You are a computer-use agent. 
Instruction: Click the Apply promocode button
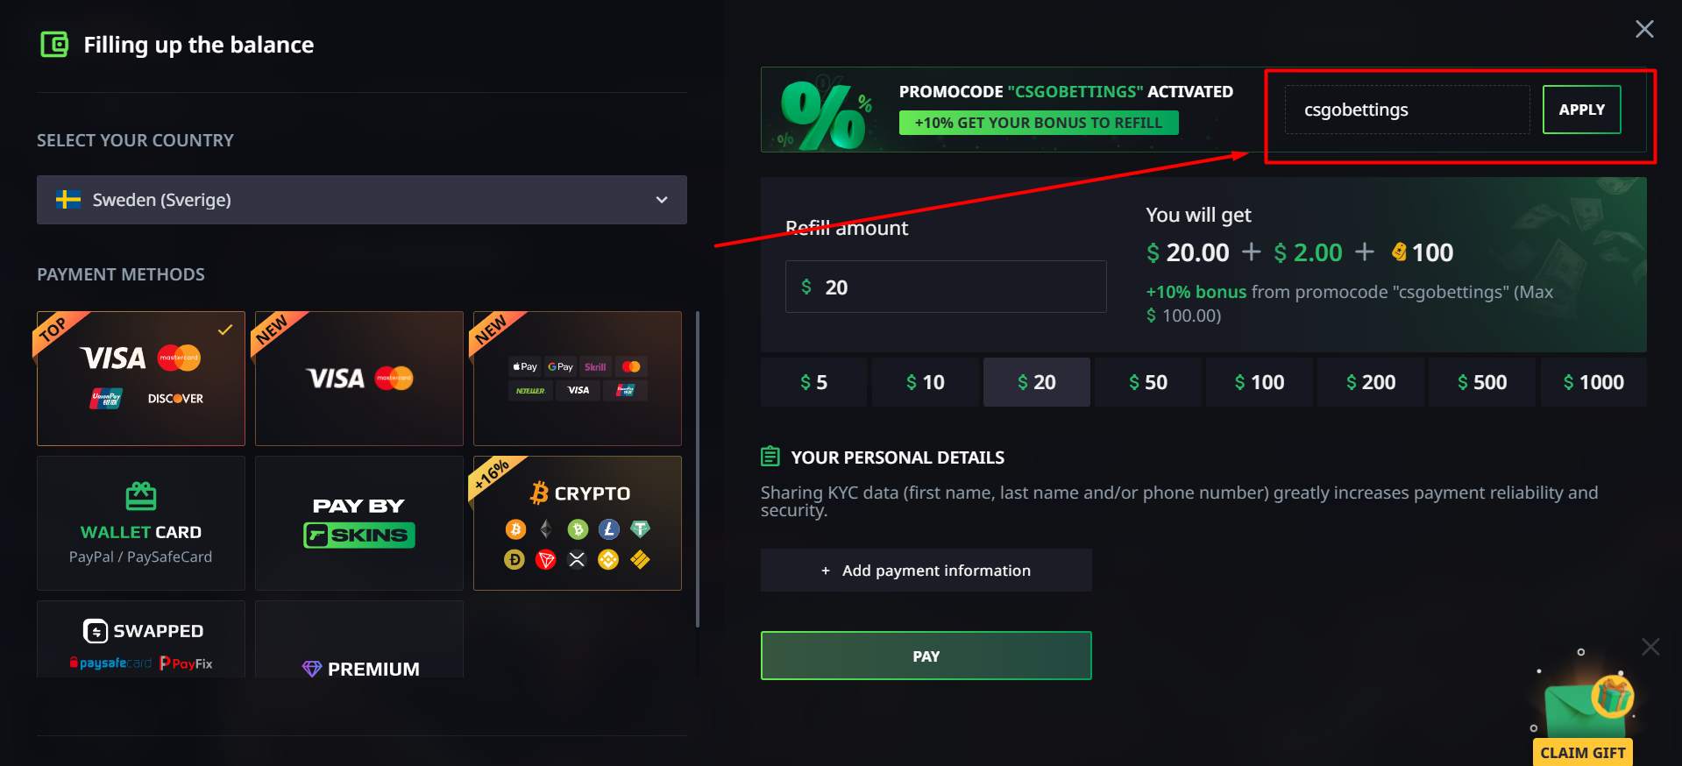coord(1581,110)
